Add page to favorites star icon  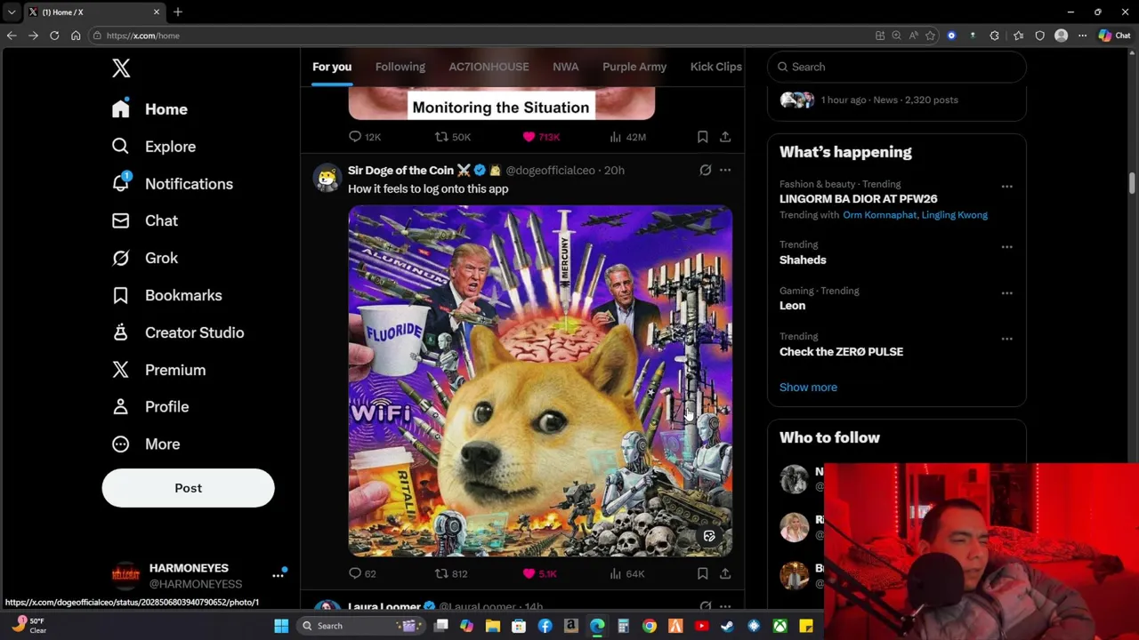(x=930, y=36)
